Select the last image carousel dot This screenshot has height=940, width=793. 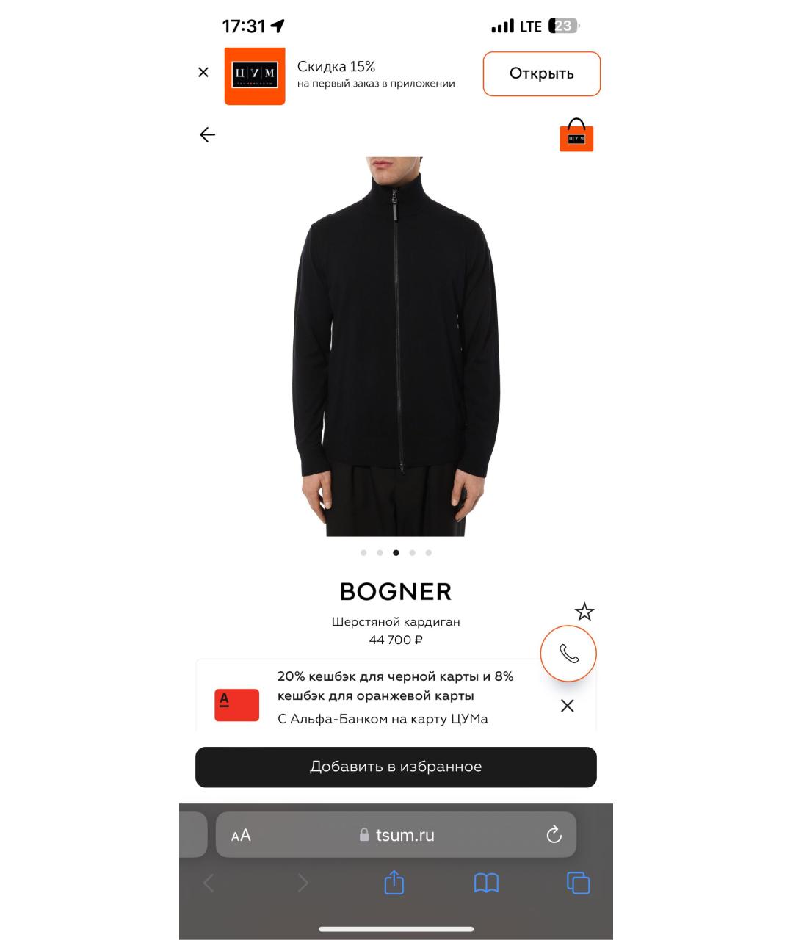tap(429, 553)
